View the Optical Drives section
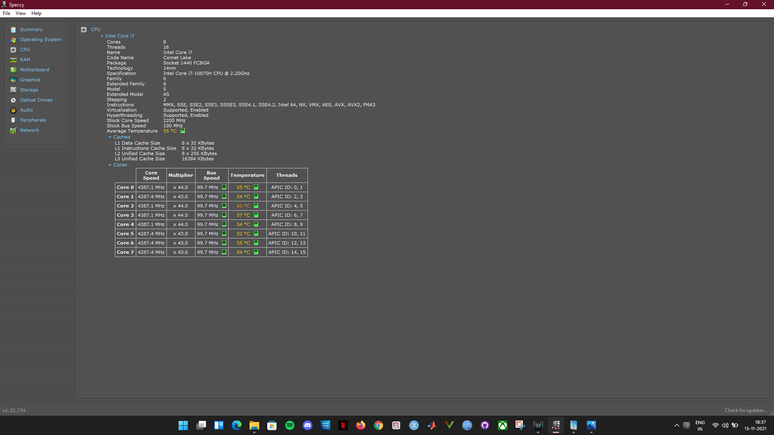The width and height of the screenshot is (774, 435). point(36,100)
